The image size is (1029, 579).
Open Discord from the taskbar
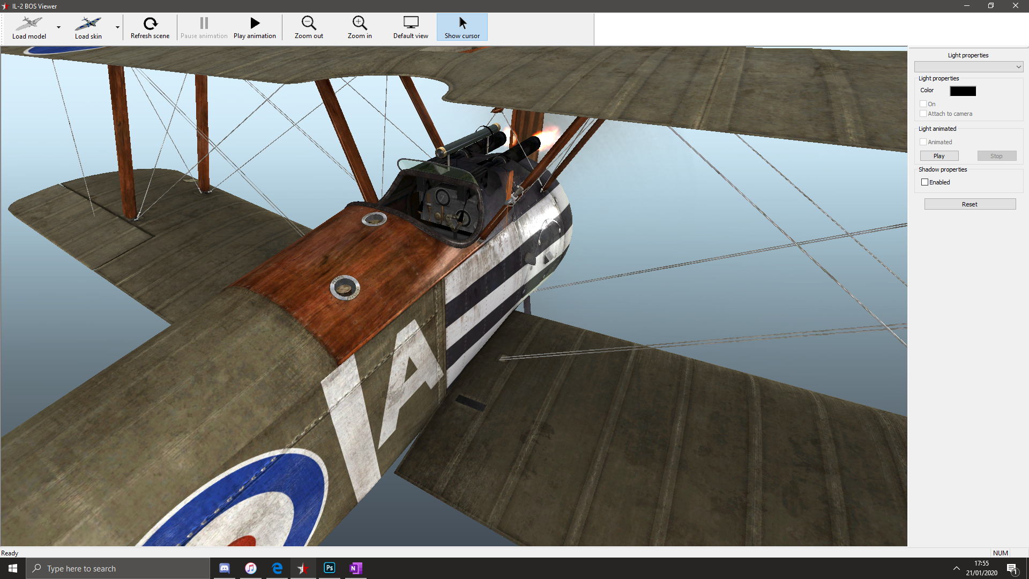click(225, 568)
